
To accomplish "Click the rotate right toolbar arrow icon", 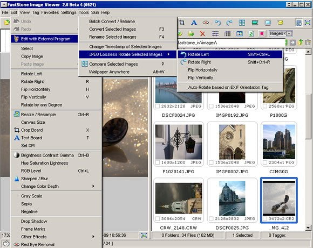I will pos(229,23).
